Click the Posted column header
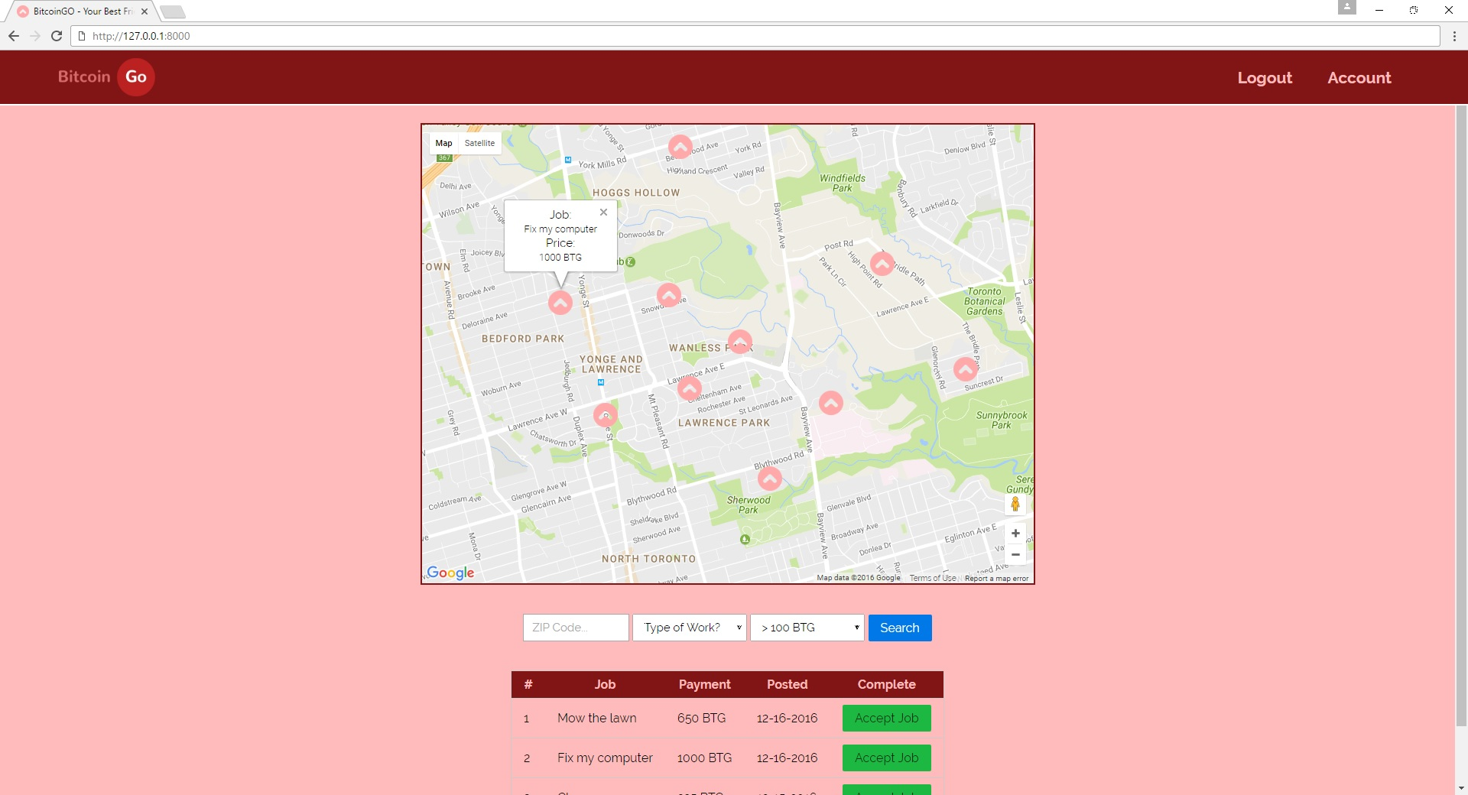Viewport: 1468px width, 795px height. point(788,684)
